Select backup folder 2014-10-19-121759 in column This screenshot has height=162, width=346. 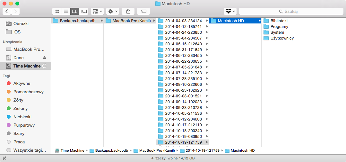[183, 142]
